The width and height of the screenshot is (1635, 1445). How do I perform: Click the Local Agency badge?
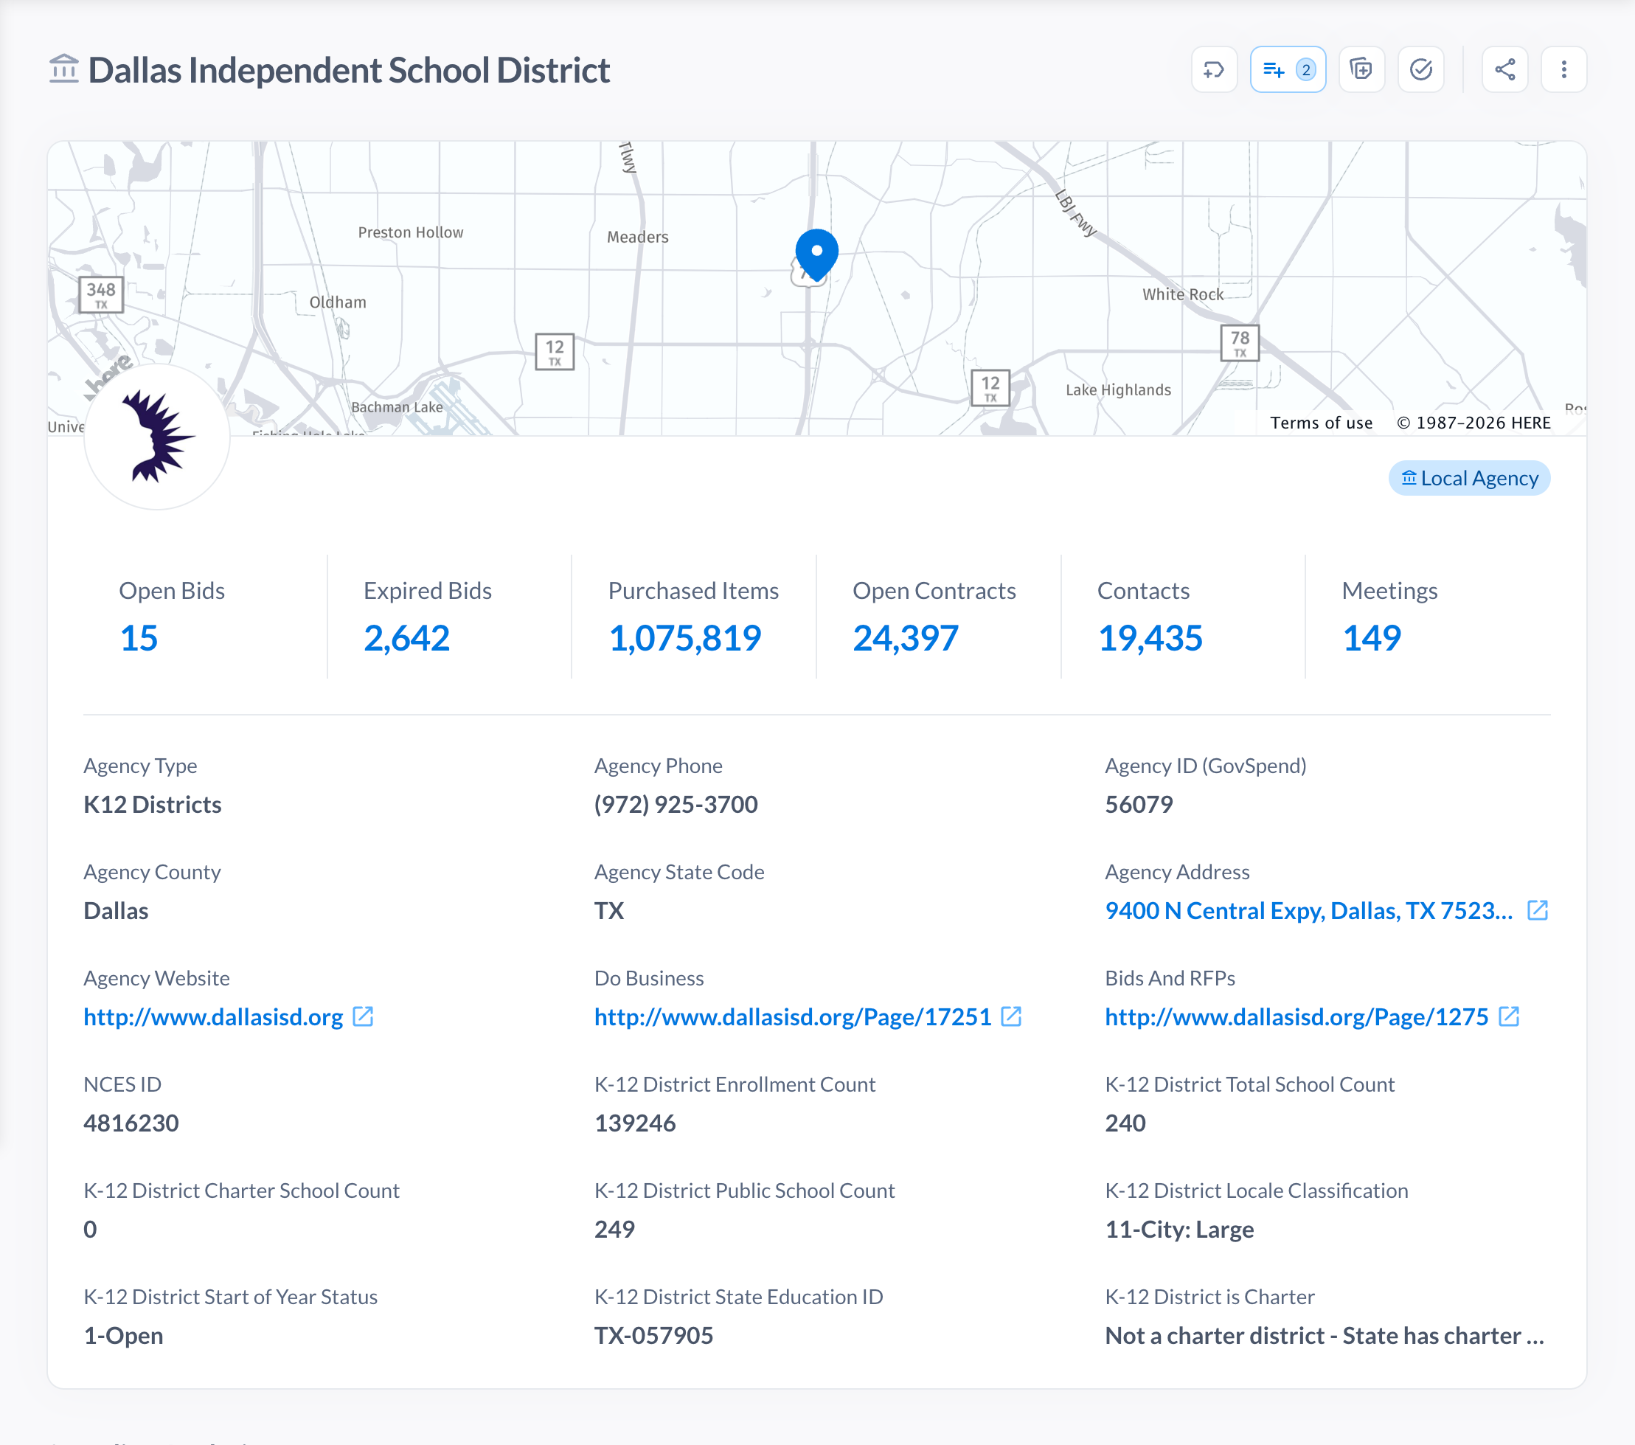coord(1468,479)
